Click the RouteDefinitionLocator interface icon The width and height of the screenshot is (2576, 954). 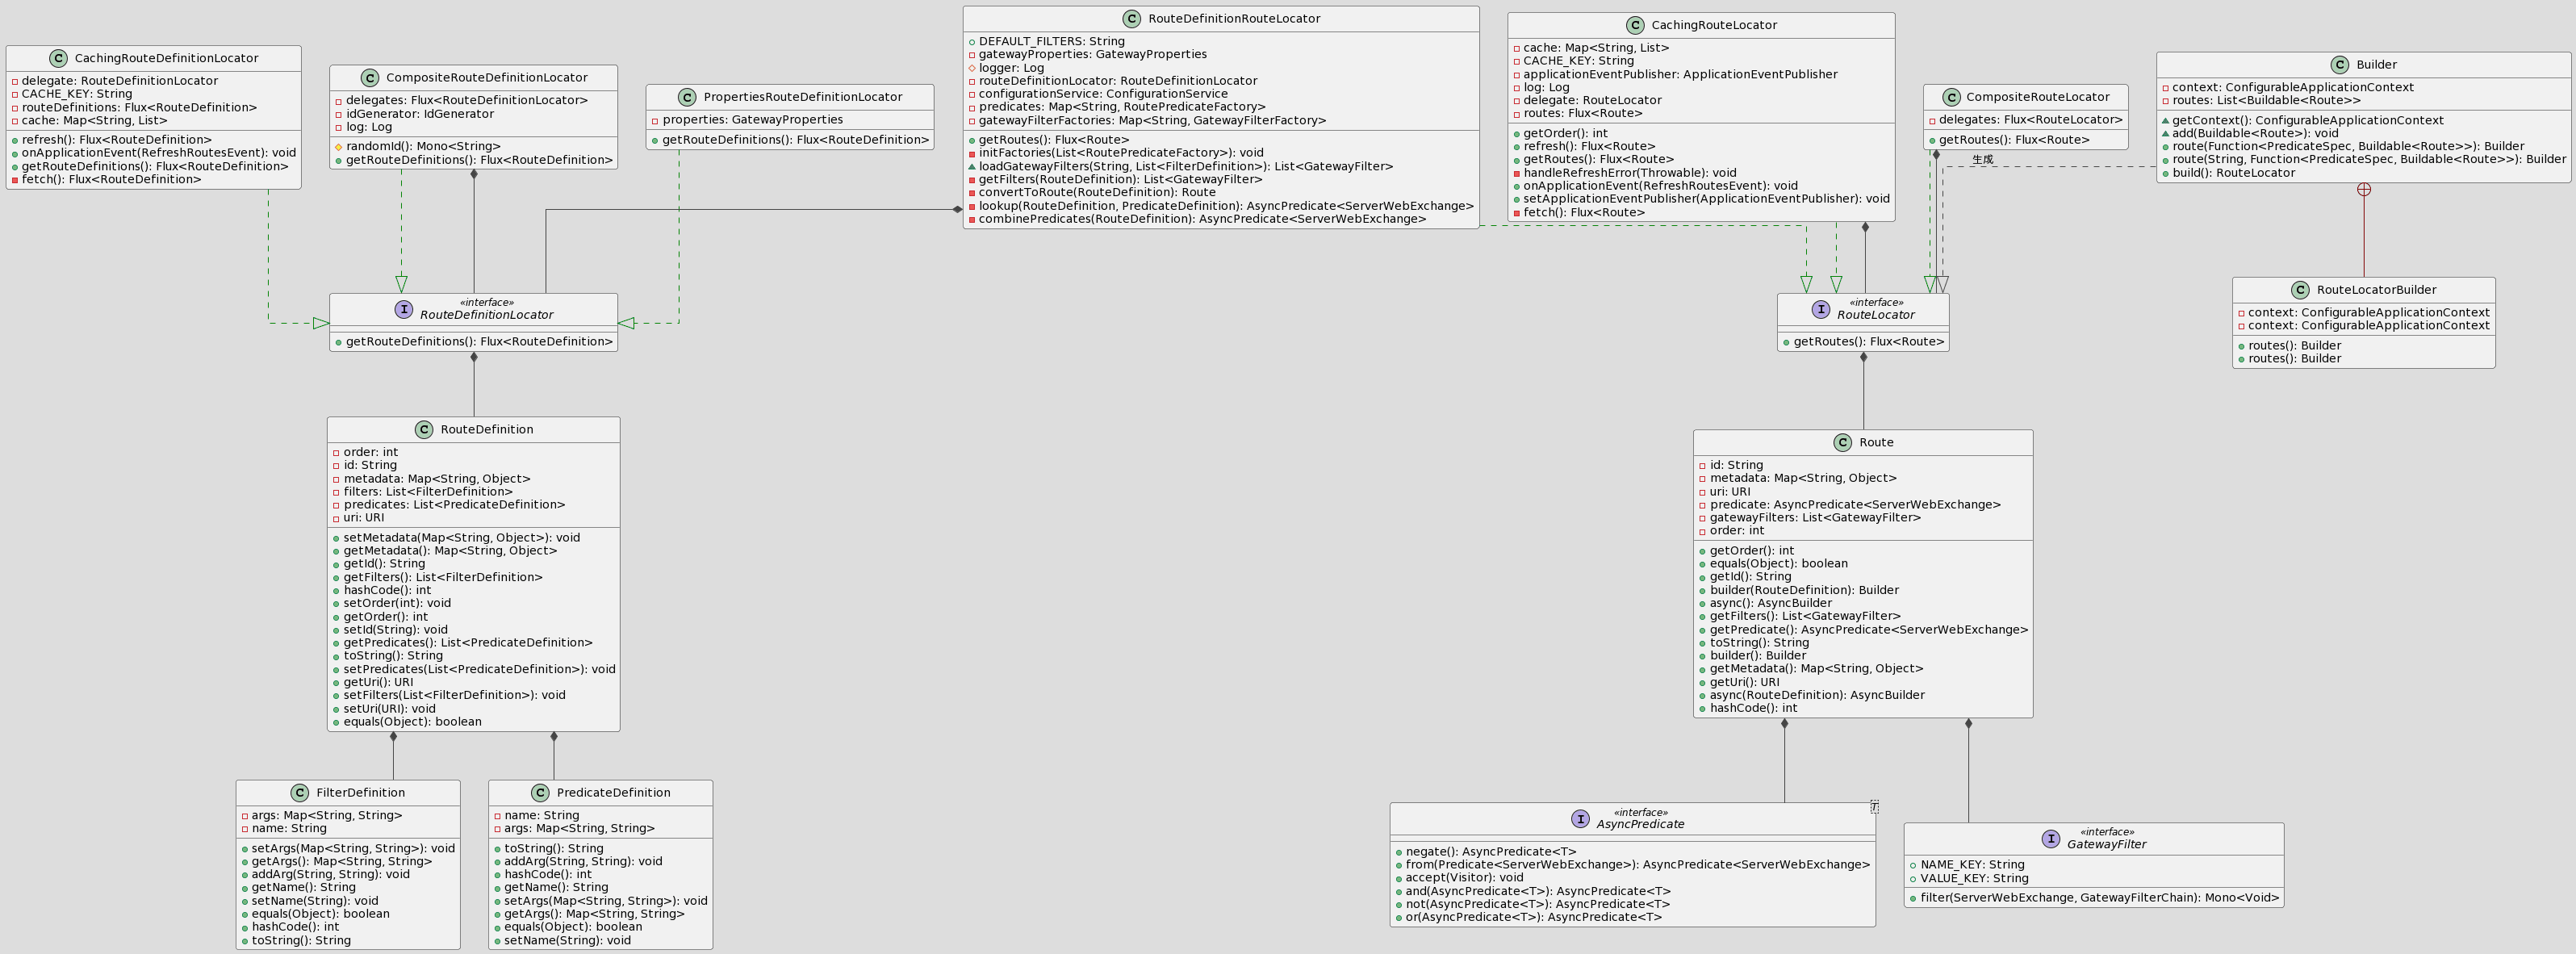404,309
